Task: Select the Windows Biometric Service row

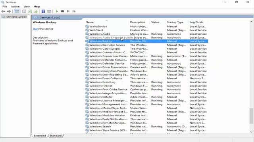Action: coord(146,45)
